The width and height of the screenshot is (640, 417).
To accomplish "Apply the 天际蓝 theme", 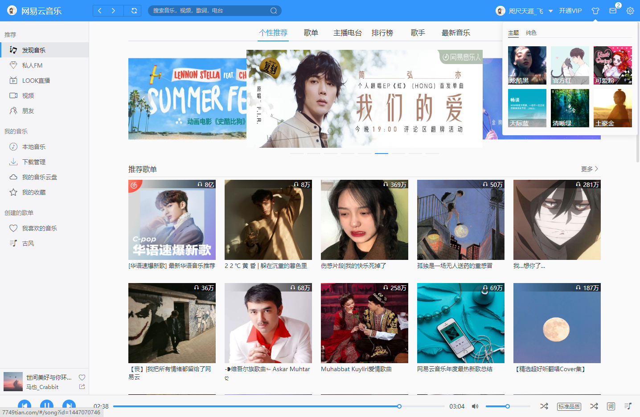I will (x=527, y=108).
